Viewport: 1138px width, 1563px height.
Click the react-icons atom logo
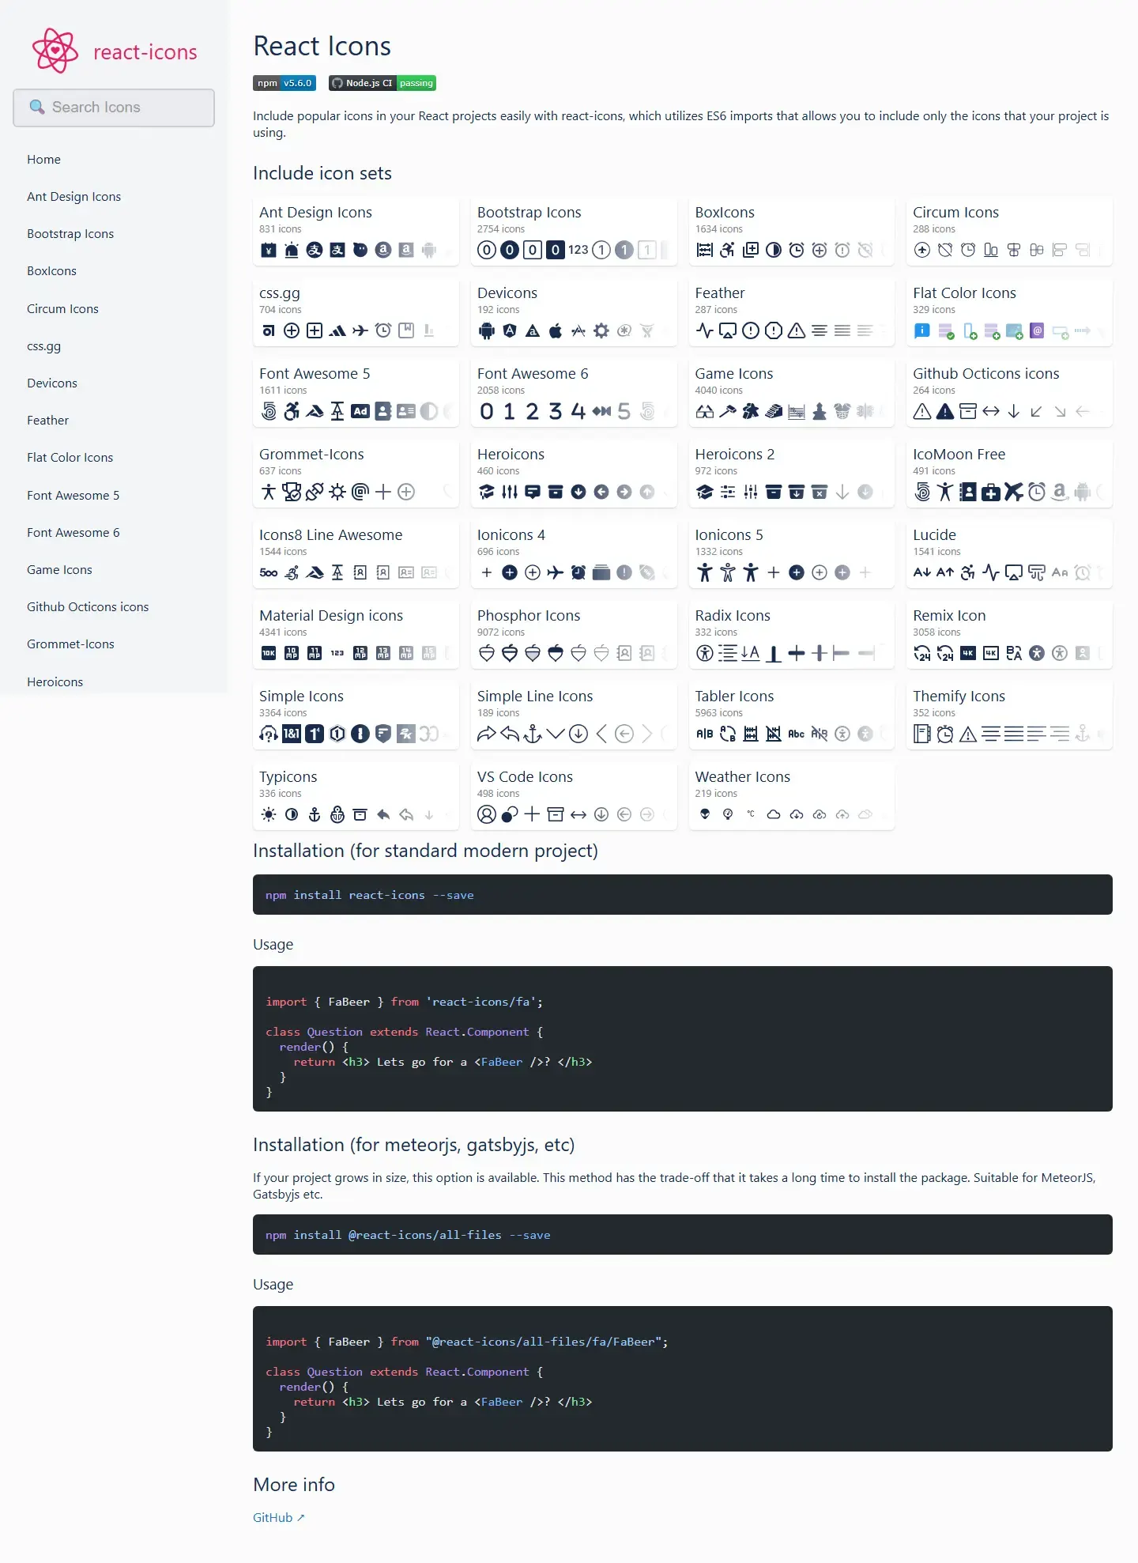[x=55, y=51]
